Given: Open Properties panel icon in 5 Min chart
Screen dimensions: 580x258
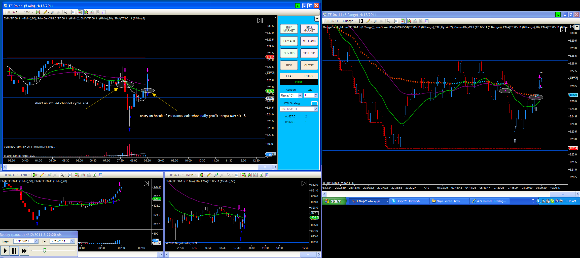Looking at the screenshot, I should [x=104, y=12].
